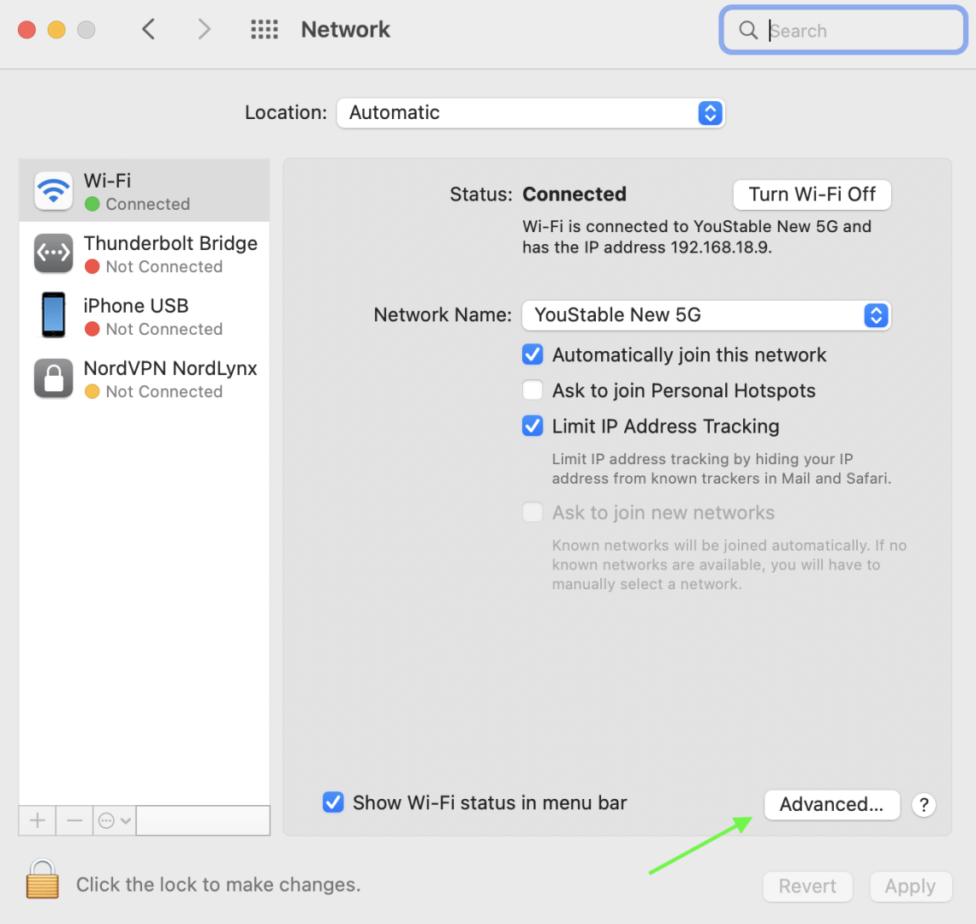Viewport: 976px width, 924px height.
Task: Toggle Limit IP Address Tracking checkbox
Action: click(x=533, y=426)
